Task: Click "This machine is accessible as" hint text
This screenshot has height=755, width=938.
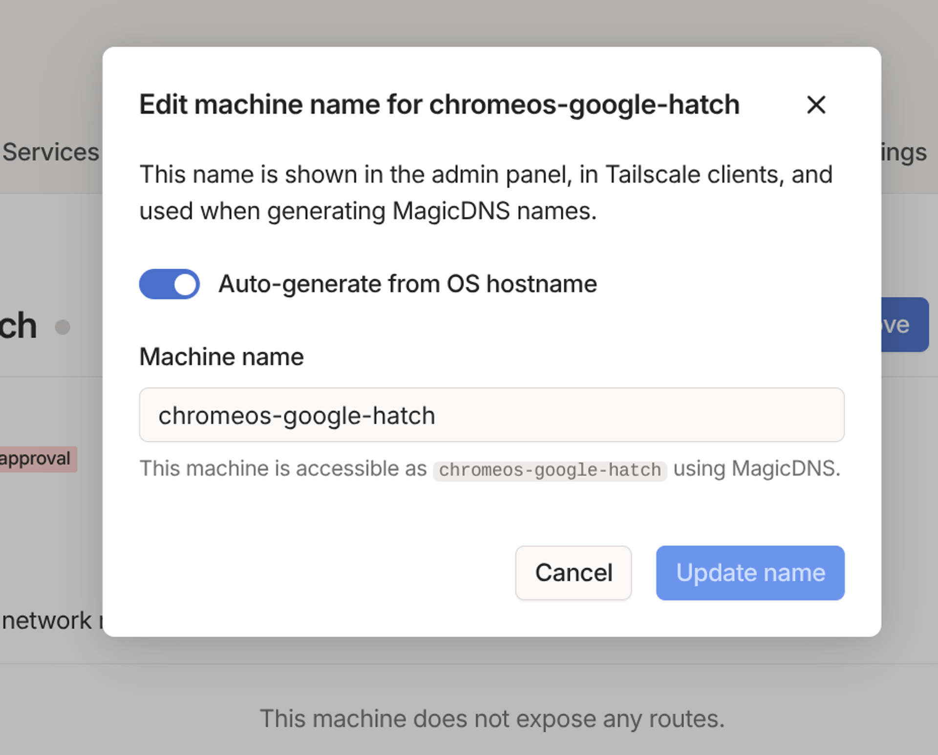Action: tap(283, 469)
